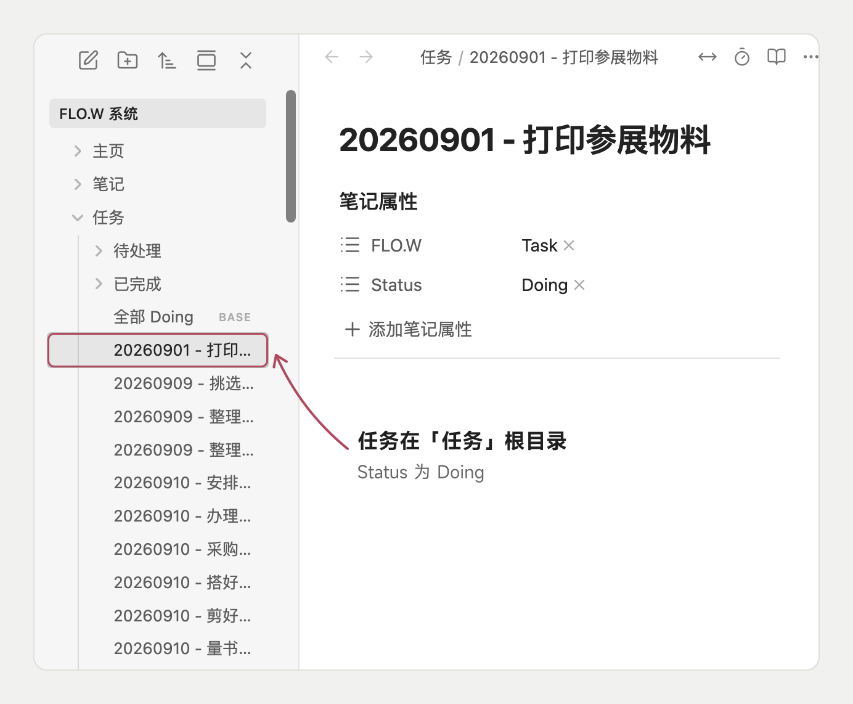
Task: Create a new note with pencil icon
Action: pyautogui.click(x=89, y=60)
